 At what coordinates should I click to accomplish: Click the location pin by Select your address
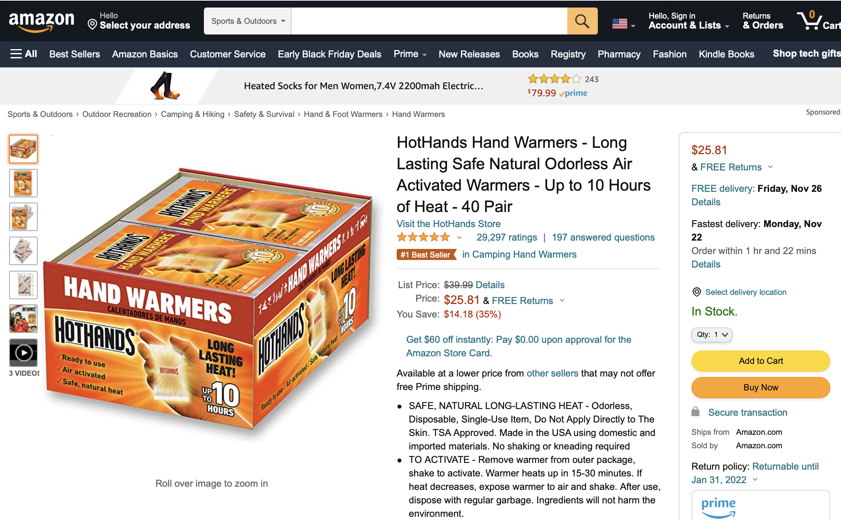92,25
